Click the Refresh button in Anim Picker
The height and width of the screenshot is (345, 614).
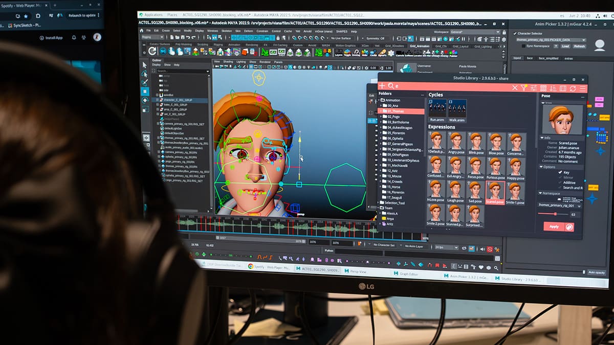point(579,46)
